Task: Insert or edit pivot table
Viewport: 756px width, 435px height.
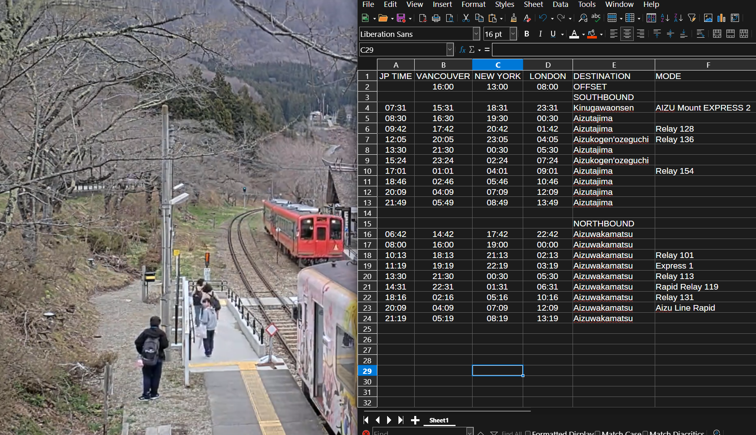Action: [735, 18]
